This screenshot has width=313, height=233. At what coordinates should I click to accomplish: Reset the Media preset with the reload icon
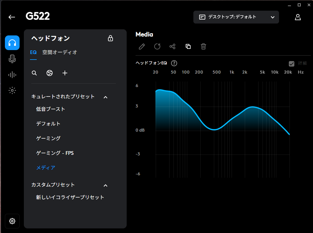(157, 46)
